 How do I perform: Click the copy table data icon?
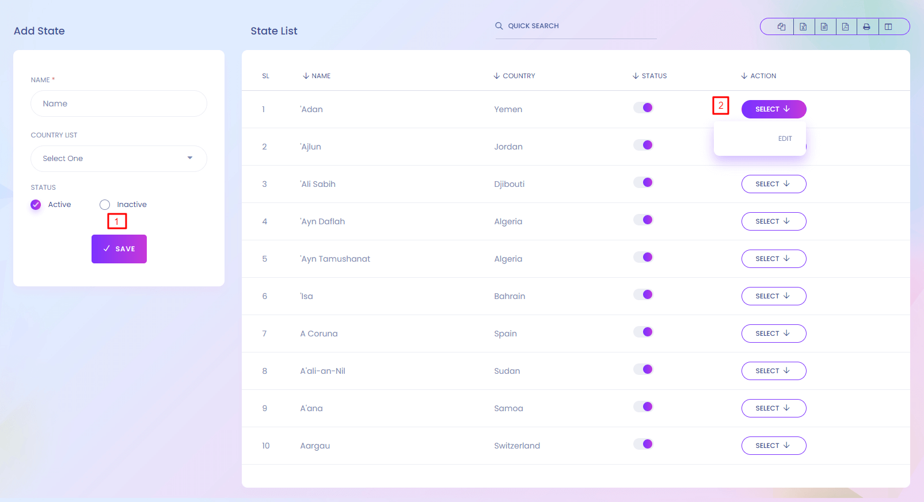coord(781,26)
